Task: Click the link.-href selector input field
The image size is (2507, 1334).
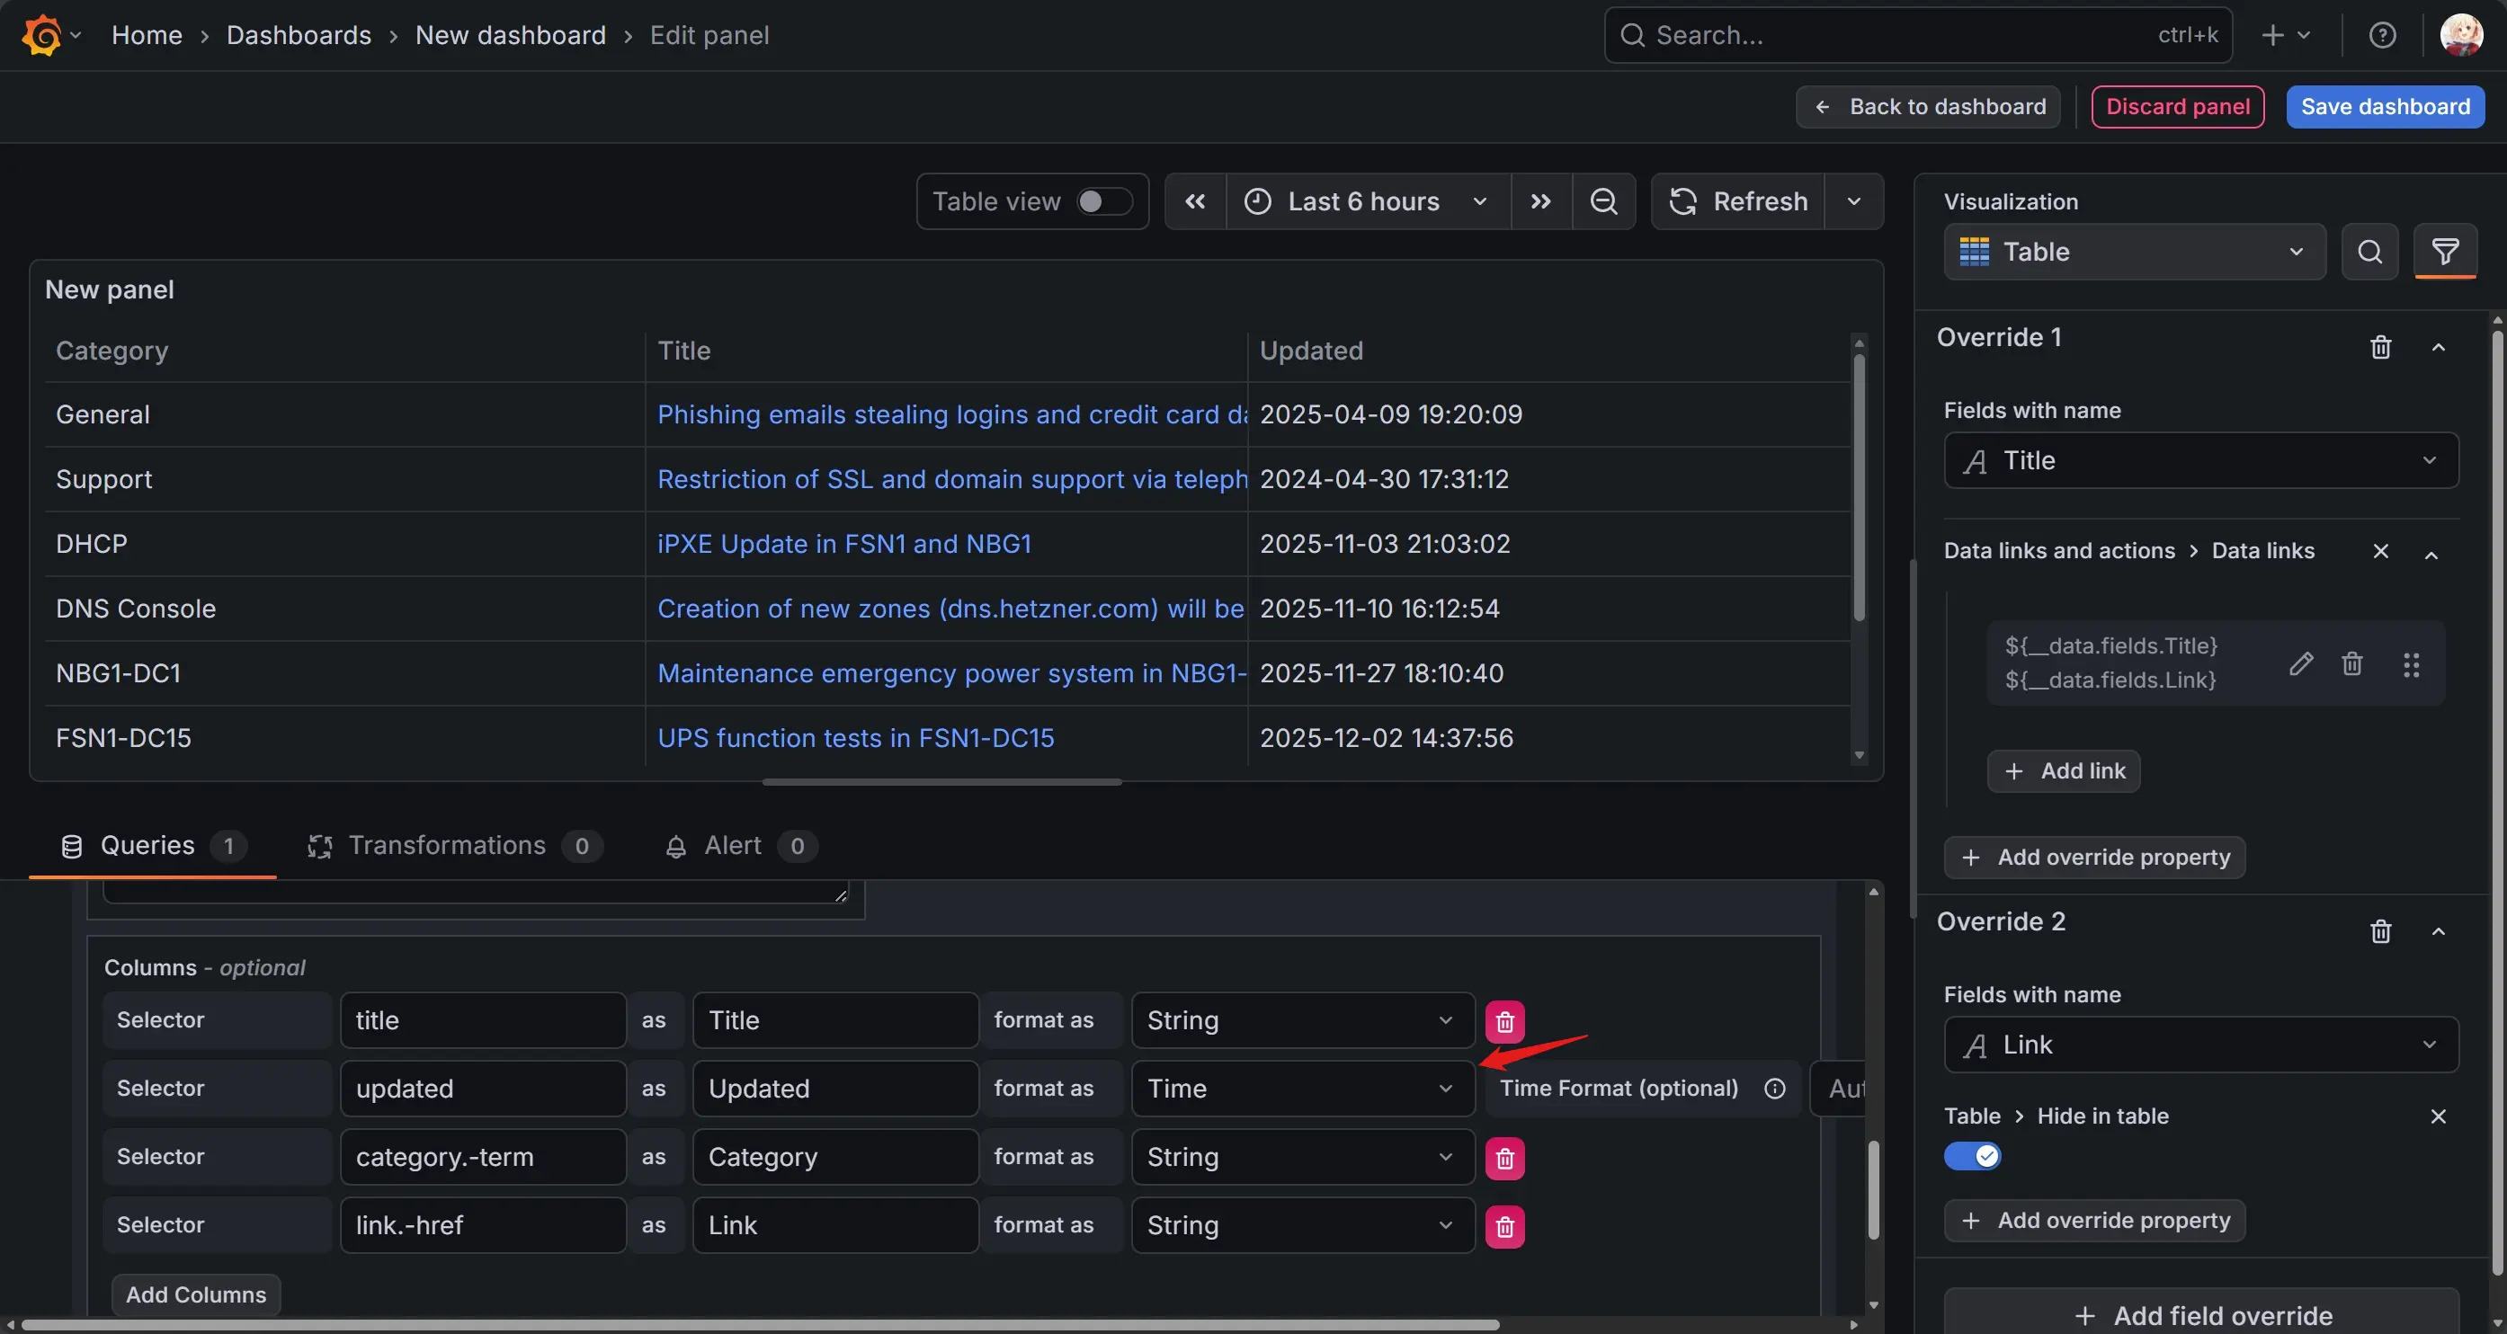Action: click(483, 1225)
